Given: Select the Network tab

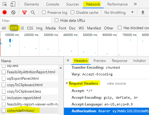Looking at the screenshot, I should (93, 4).
